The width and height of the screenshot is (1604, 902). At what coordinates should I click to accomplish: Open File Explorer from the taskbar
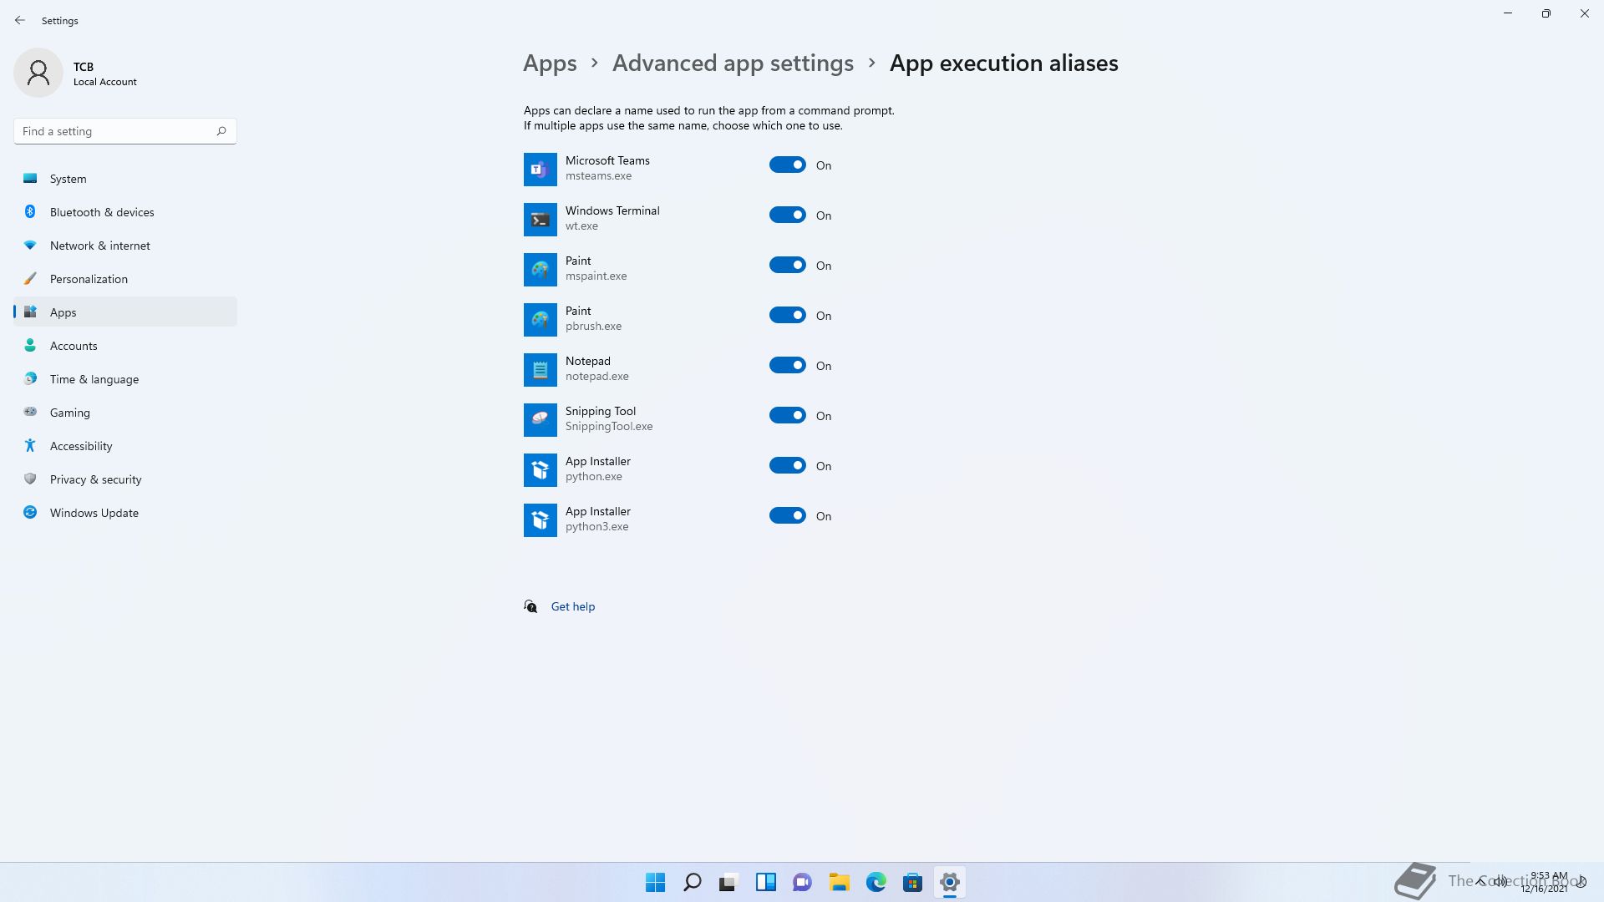pos(840,882)
